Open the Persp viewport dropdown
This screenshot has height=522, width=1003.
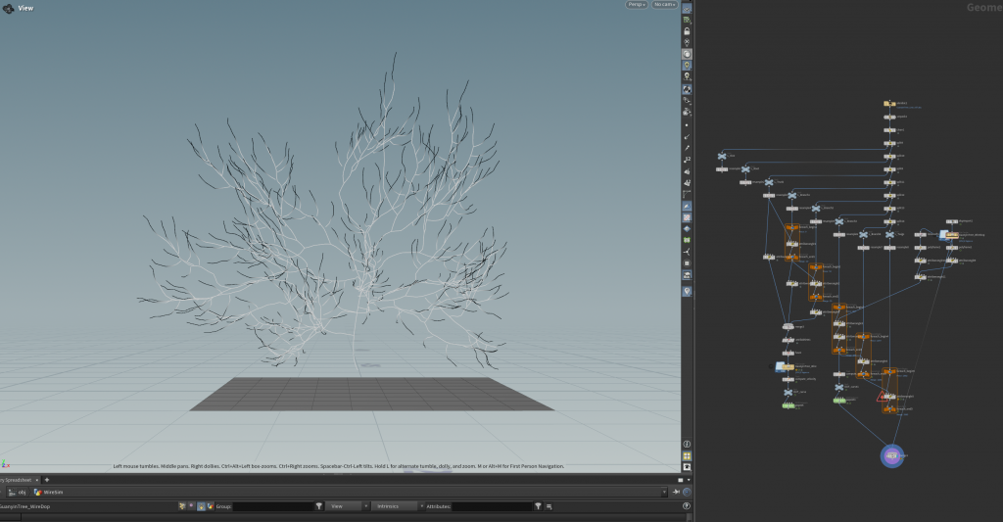point(638,5)
